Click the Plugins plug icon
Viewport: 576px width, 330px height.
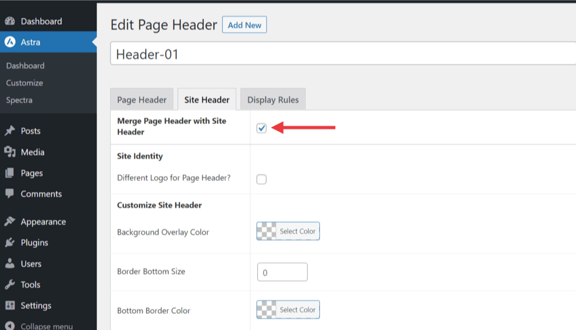[x=10, y=243]
